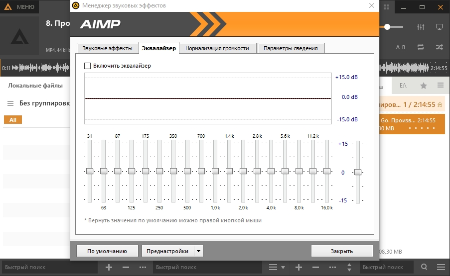Select Локальные файлы heading
450x276 pixels.
(35, 86)
